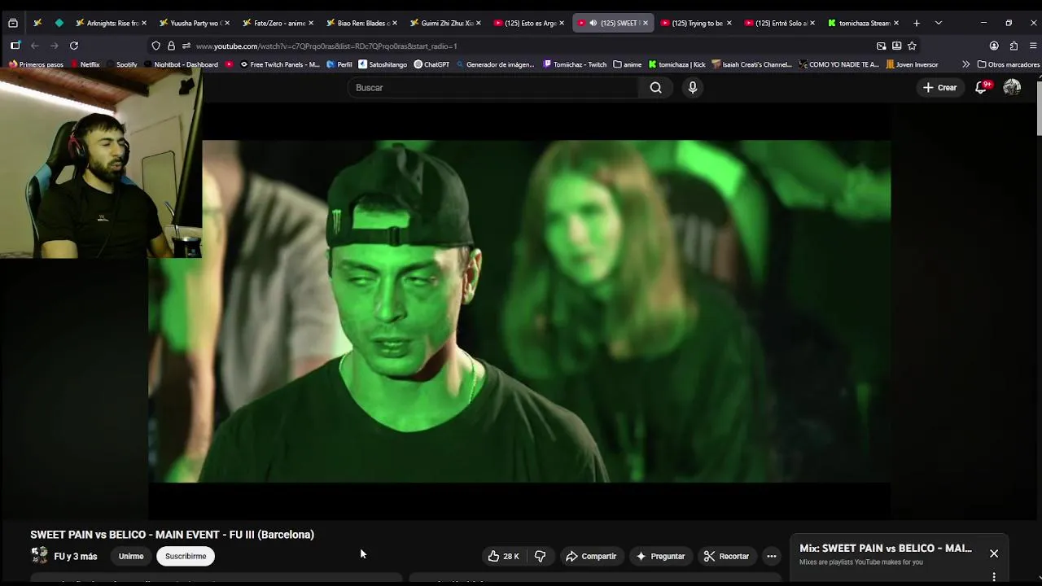Share video with Compartir button
The image size is (1042, 586).
591,556
